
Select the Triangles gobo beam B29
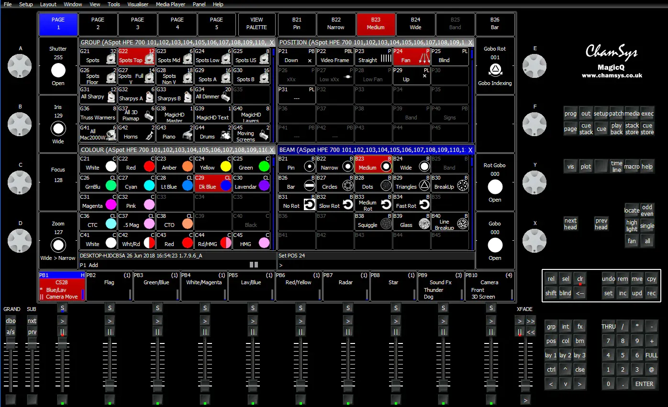tap(412, 183)
